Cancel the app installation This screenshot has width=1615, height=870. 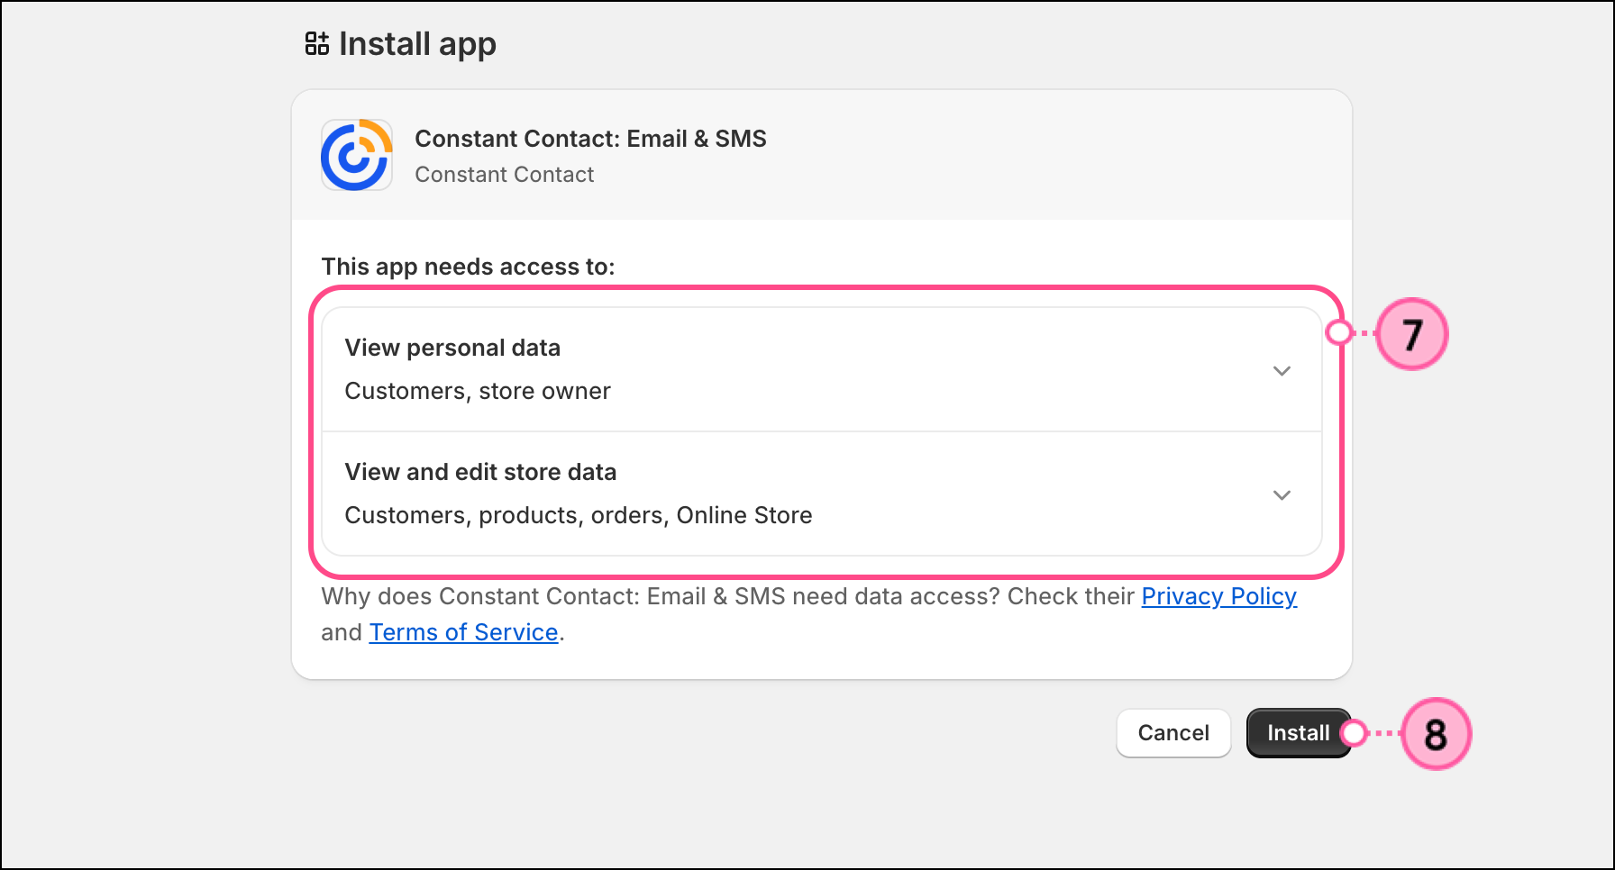click(x=1173, y=733)
